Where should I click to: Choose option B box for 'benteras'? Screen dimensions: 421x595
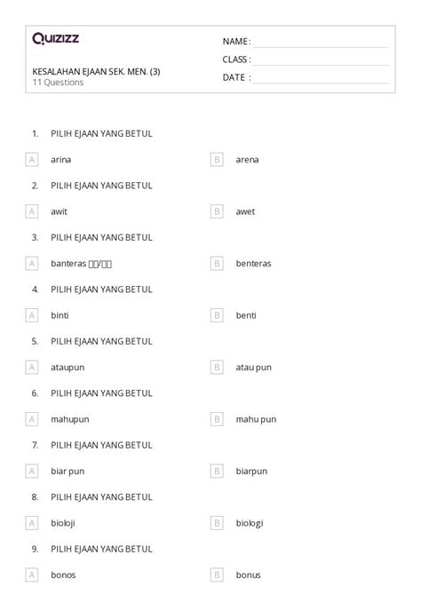point(217,264)
